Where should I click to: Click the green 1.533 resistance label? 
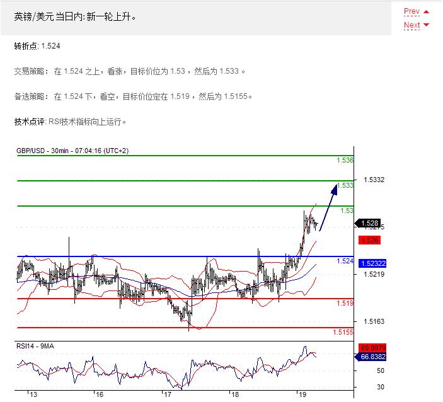coord(345,185)
